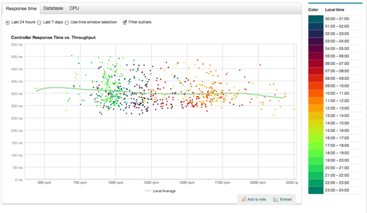367x213 pixels.
Task: Click the 23:00 – 24:00 legend swatch
Action: pos(316,190)
